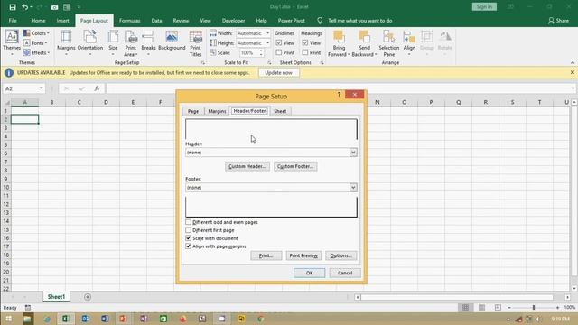Click the Word icon in the taskbar
578x325 pixels.
(x=105, y=319)
